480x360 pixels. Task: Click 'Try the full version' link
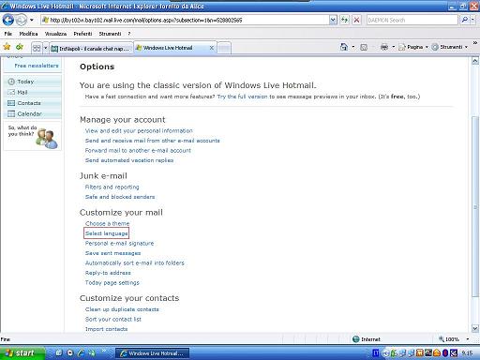tap(242, 97)
